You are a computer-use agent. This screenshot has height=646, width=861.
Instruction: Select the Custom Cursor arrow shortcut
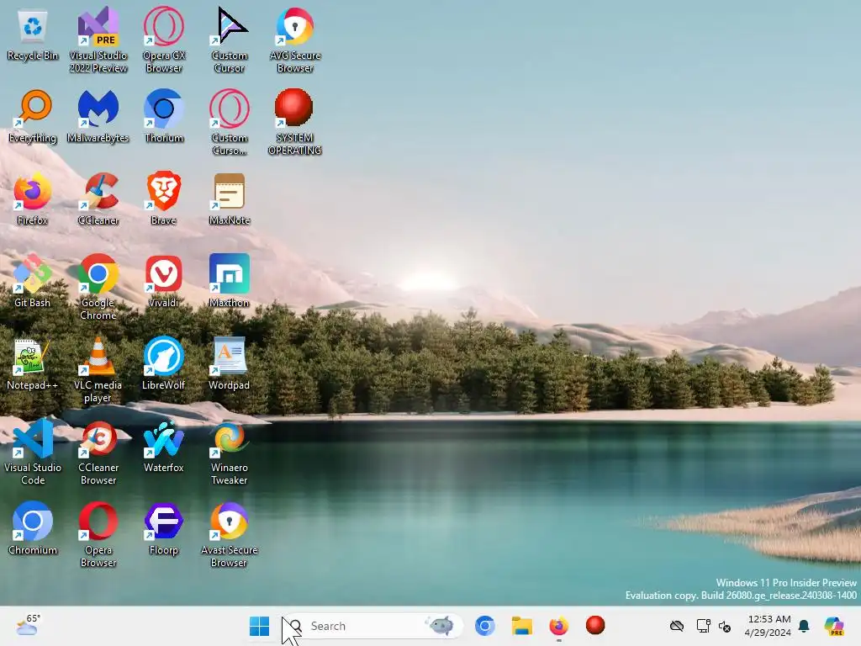coord(230,40)
